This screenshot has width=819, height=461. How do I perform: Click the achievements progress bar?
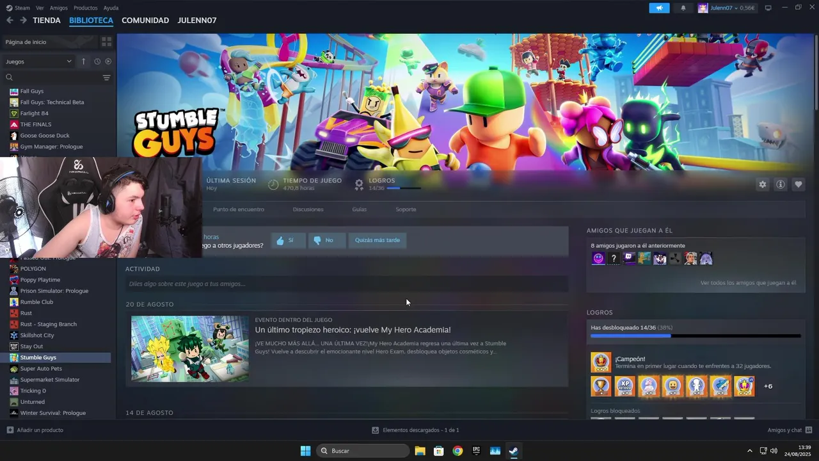click(696, 336)
